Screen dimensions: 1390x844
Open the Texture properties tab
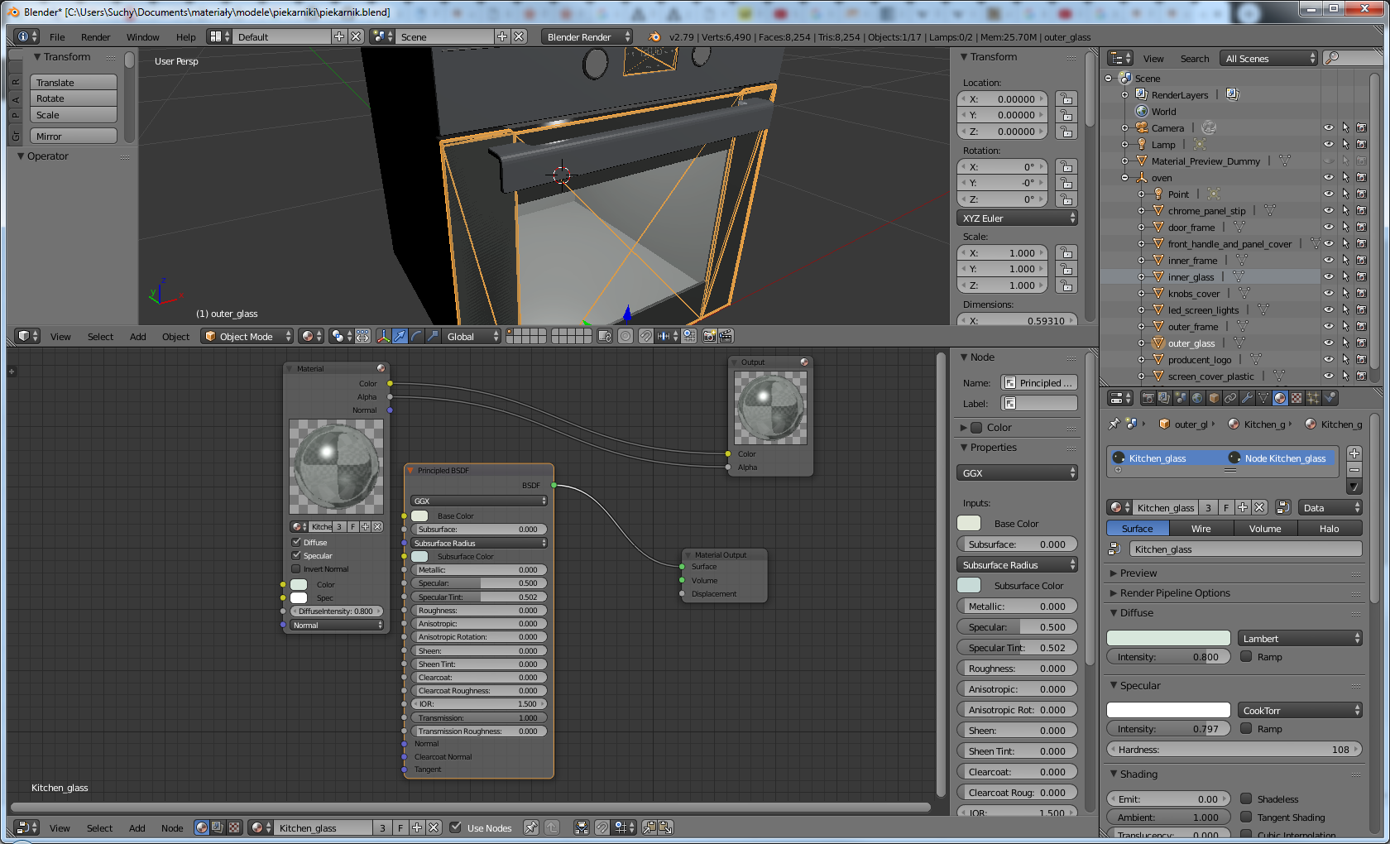(x=1297, y=398)
